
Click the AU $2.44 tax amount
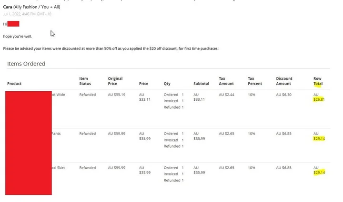(227, 95)
